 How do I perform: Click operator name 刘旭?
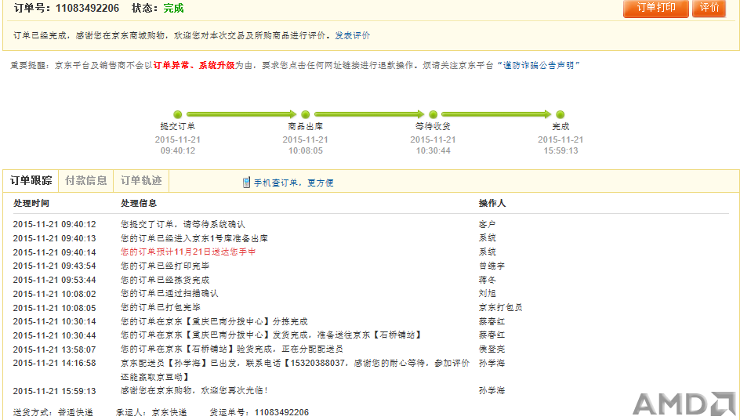click(x=487, y=294)
